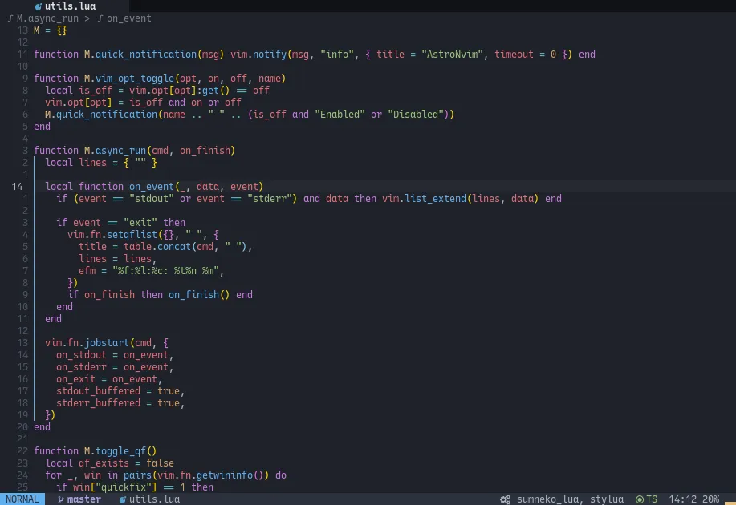Click the NORMAL mode indicator segment

pyautogui.click(x=21, y=499)
